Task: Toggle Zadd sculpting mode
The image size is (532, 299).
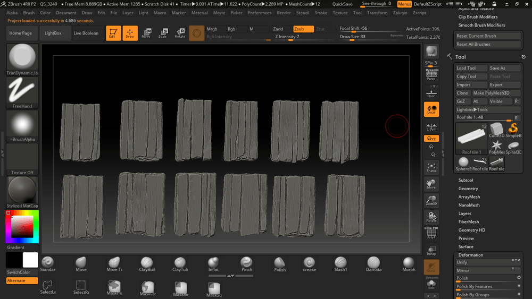Action: coord(278,29)
